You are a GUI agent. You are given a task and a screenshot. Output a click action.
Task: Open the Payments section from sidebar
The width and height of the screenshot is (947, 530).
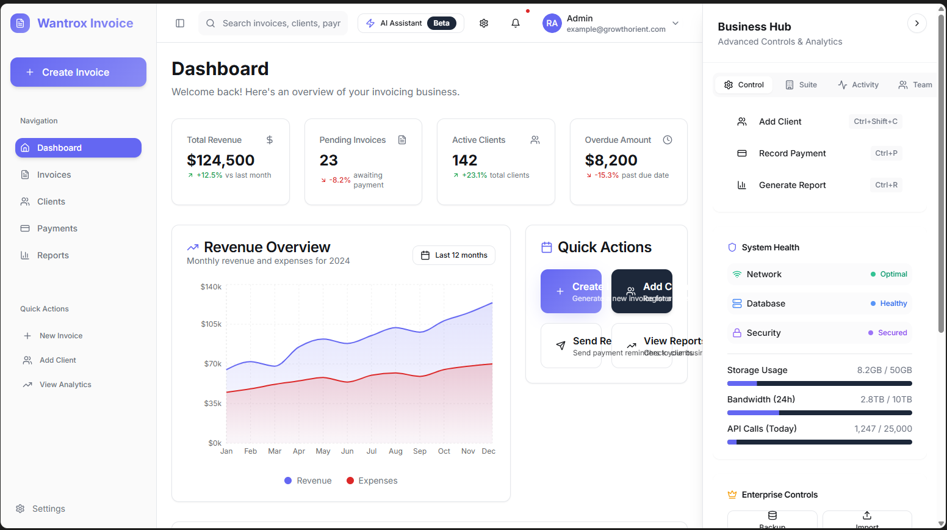tap(25, 228)
